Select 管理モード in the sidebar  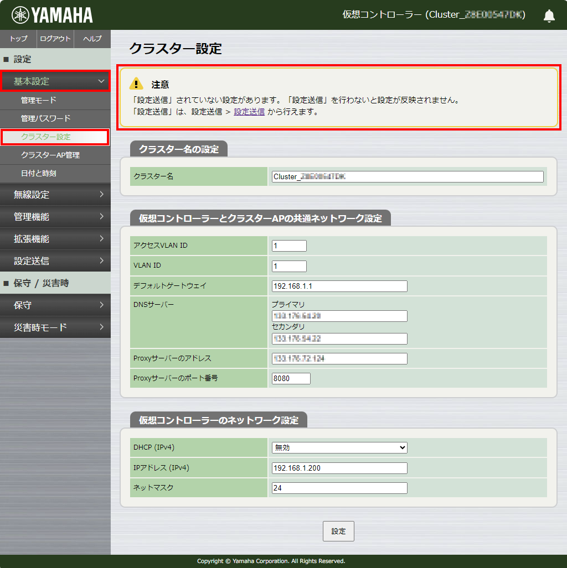coord(39,100)
